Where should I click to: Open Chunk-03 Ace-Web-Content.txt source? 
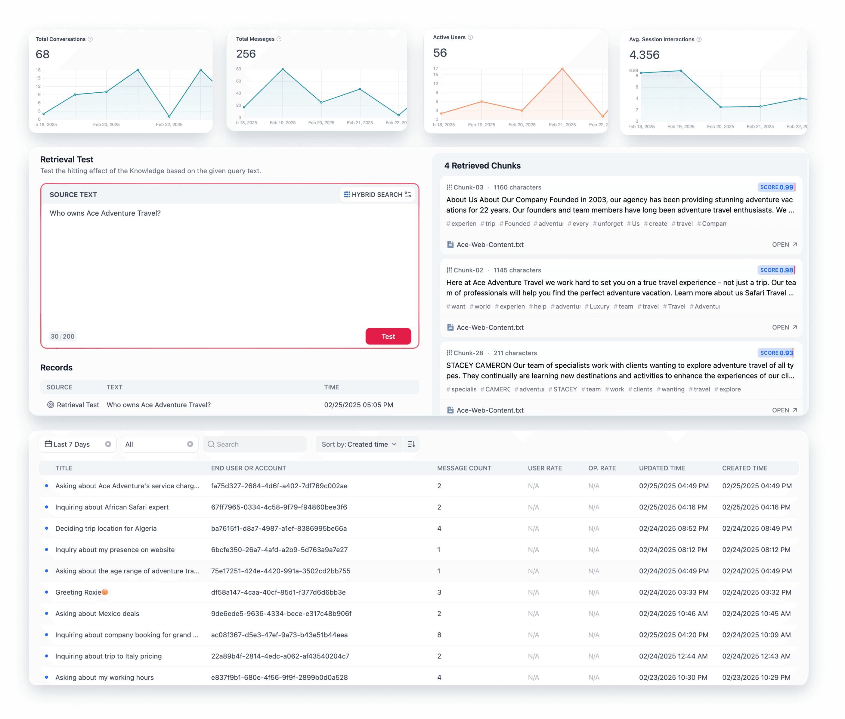pyautogui.click(x=784, y=245)
